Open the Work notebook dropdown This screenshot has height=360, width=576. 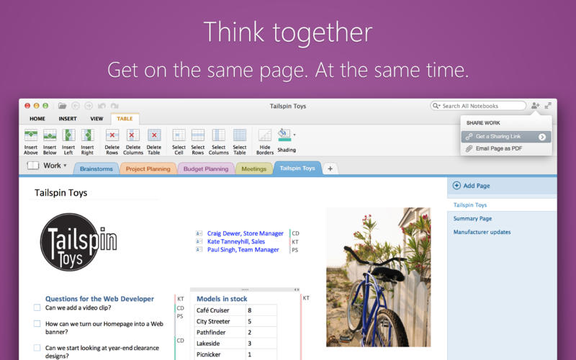[x=55, y=166]
